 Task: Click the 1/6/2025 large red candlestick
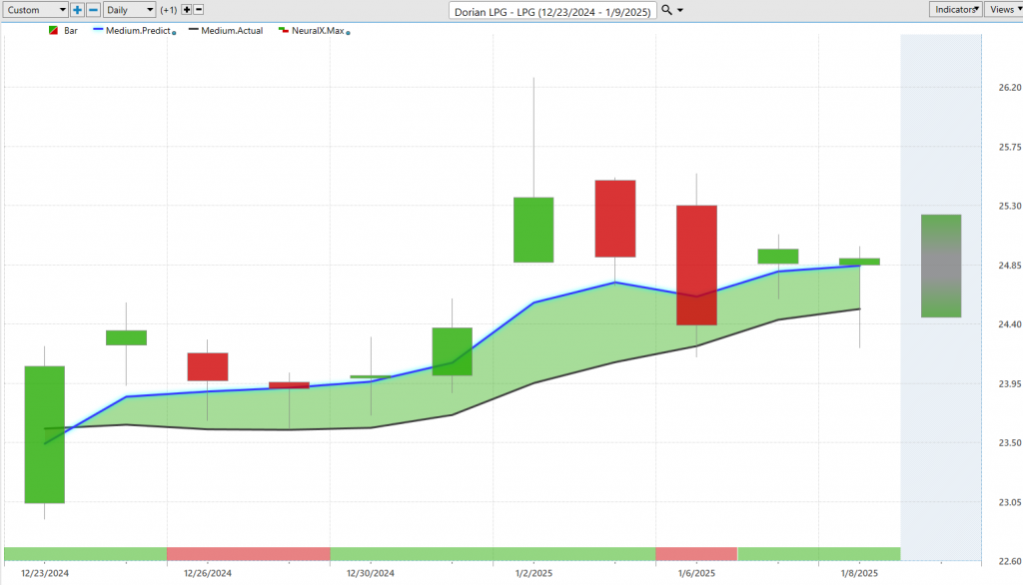click(696, 265)
